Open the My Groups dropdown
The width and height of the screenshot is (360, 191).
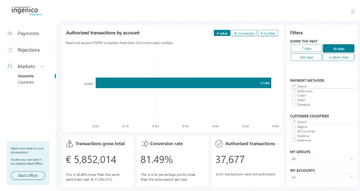(322, 159)
